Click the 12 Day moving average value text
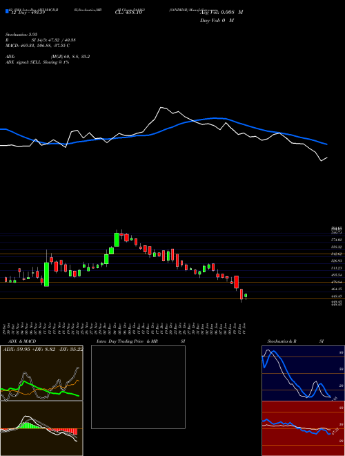This screenshot has width=345, height=456. point(28,13)
